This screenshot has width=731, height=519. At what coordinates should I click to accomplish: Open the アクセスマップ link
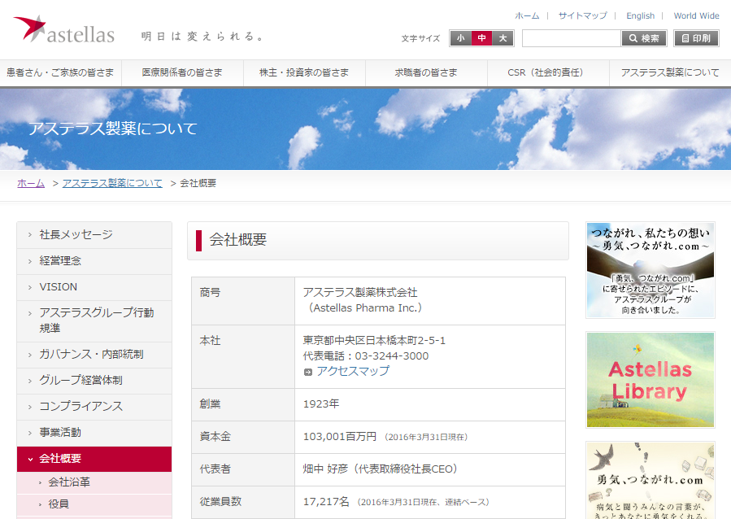pyautogui.click(x=353, y=372)
